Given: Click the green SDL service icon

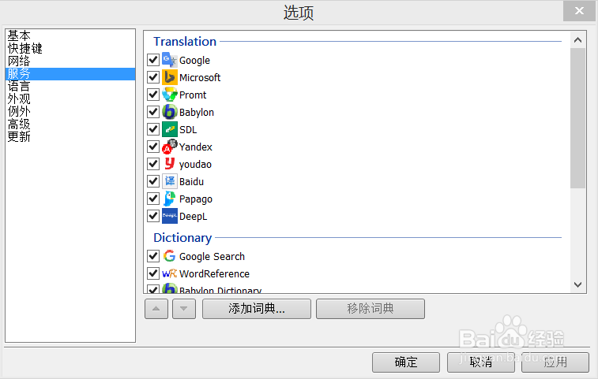Looking at the screenshot, I should click(170, 129).
